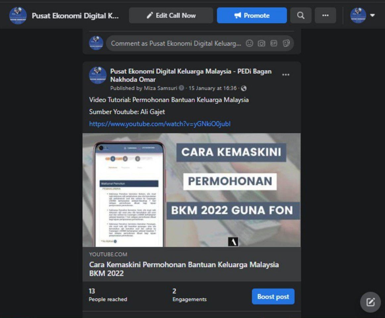
Task: Open the post author page avatar
Action: point(97,75)
